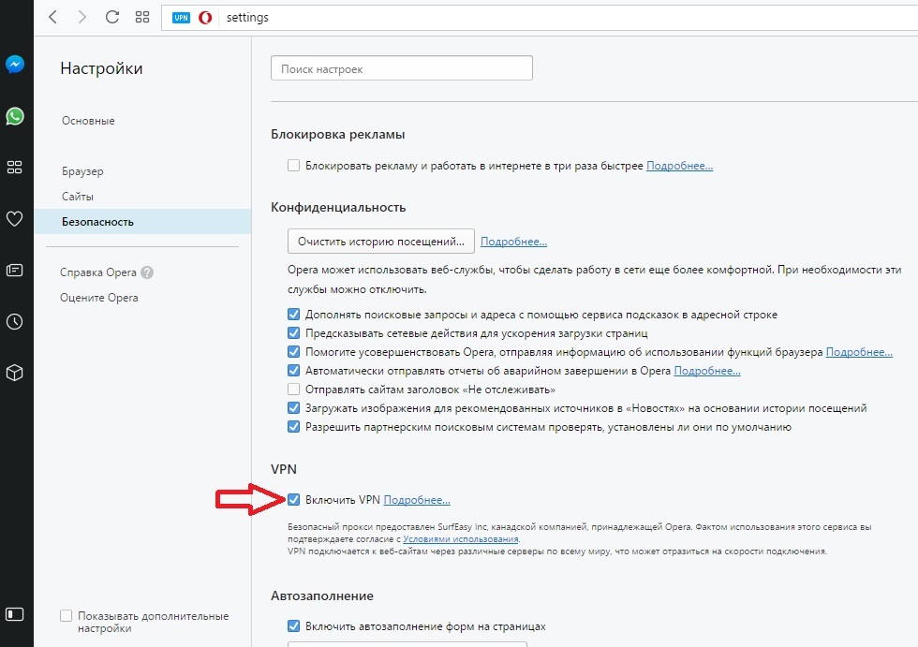
Task: Click the Блокировка рекламы heading text
Action: 338,135
